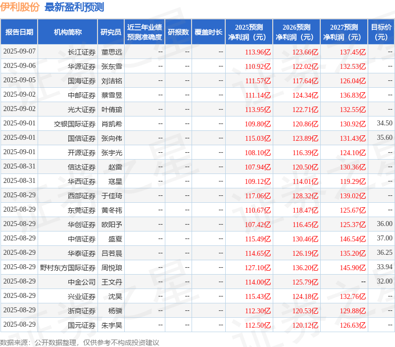The height and width of the screenshot is (347, 395).
Task: Click target price 32.00
Action: (x=385, y=282)
